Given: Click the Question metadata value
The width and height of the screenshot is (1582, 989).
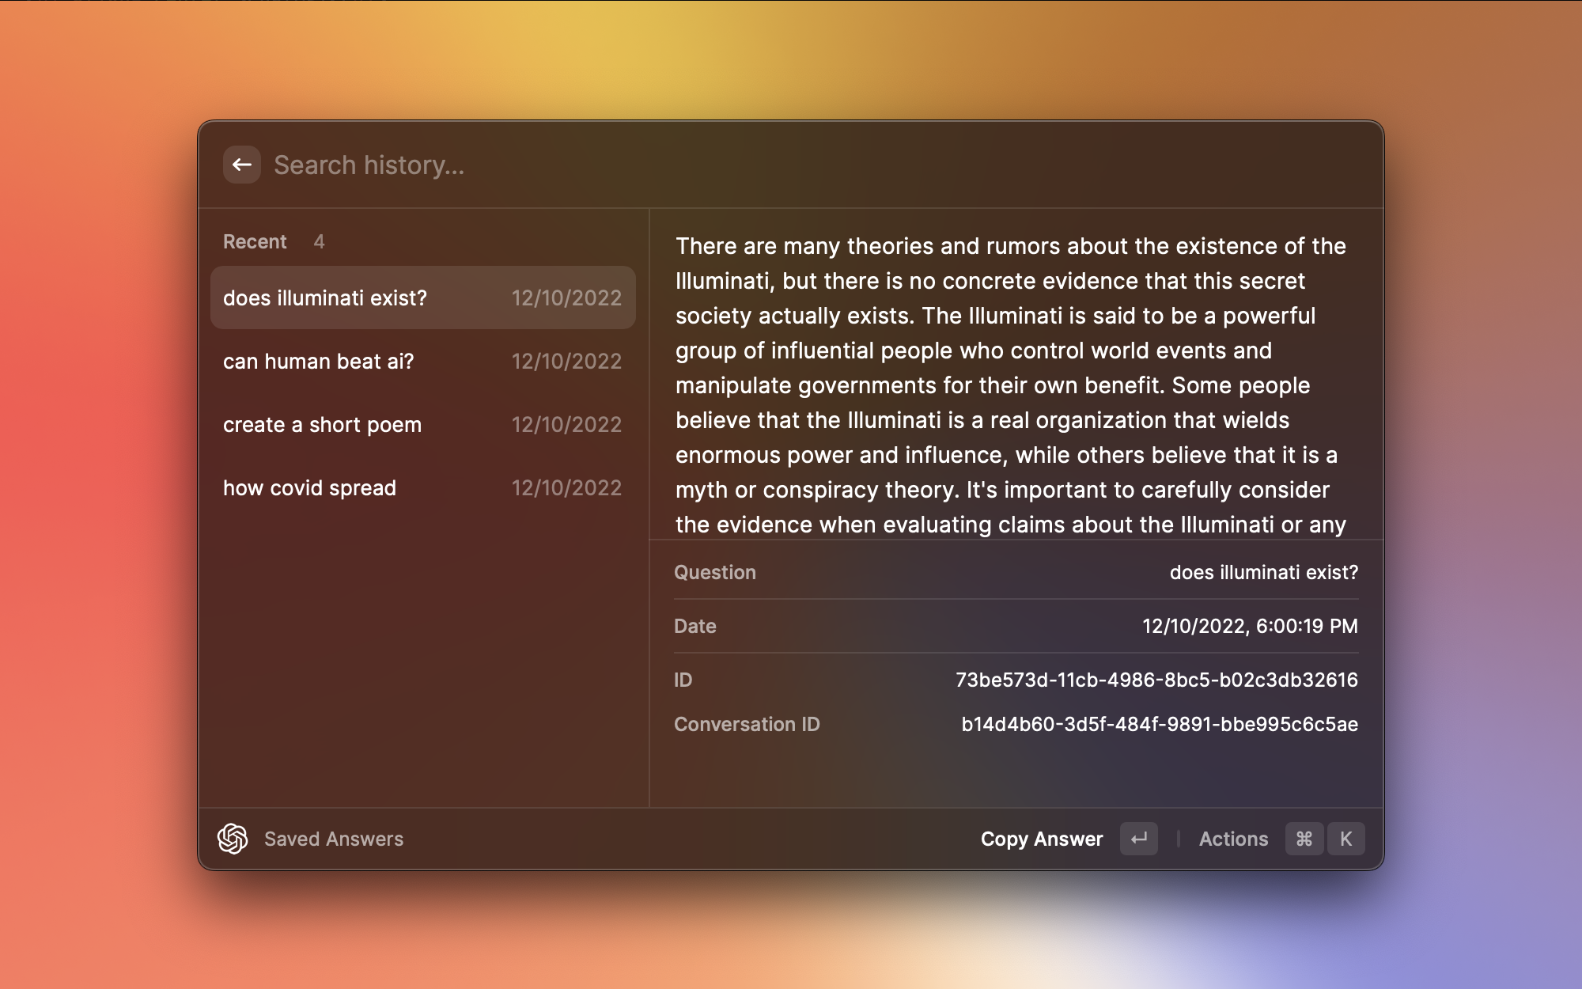Looking at the screenshot, I should (x=1263, y=573).
